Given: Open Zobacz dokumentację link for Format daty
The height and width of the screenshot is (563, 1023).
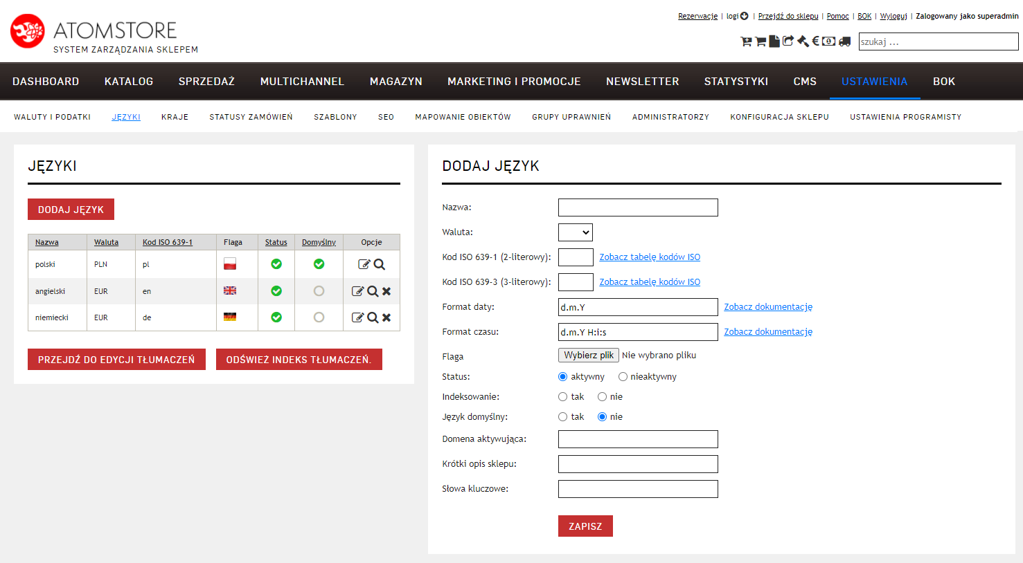Looking at the screenshot, I should 768,307.
